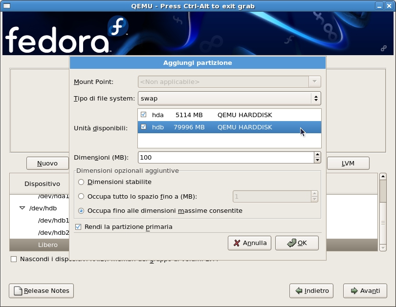Viewport: 396px width, 307px height.
Task: Uncheck the hda drive checkbox
Action: [143, 115]
